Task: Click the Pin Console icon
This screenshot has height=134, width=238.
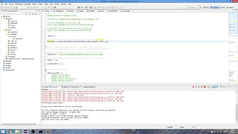Action: click(221, 87)
